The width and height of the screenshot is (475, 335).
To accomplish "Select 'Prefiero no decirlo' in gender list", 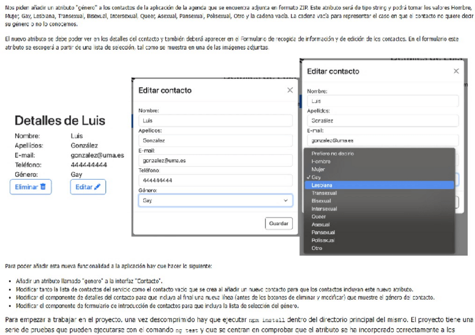I will coord(379,154).
